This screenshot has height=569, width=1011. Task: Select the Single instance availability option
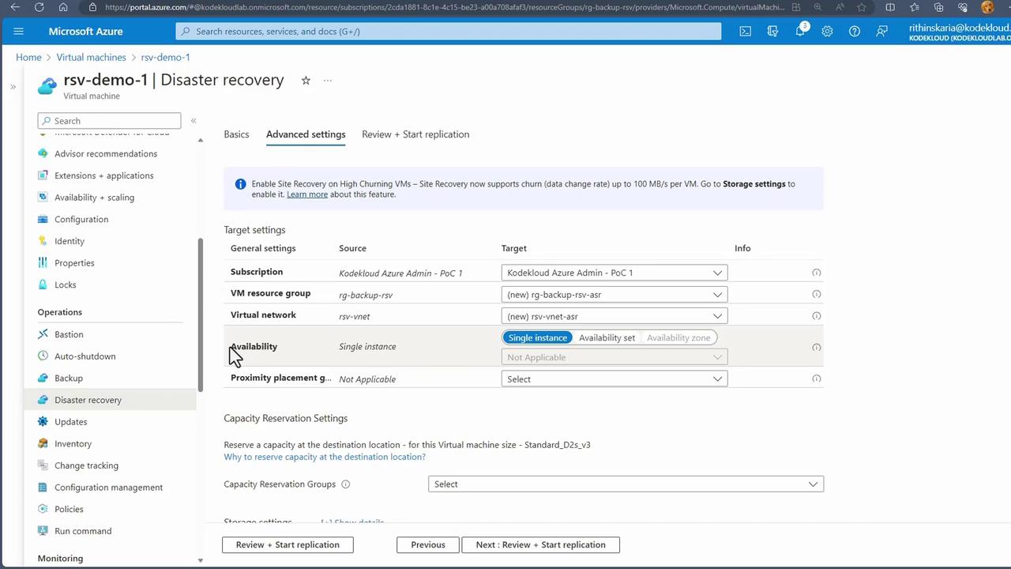(x=537, y=337)
